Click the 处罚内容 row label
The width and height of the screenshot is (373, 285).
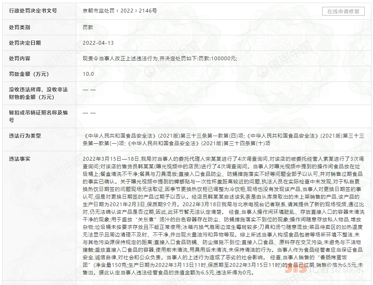click(20, 58)
